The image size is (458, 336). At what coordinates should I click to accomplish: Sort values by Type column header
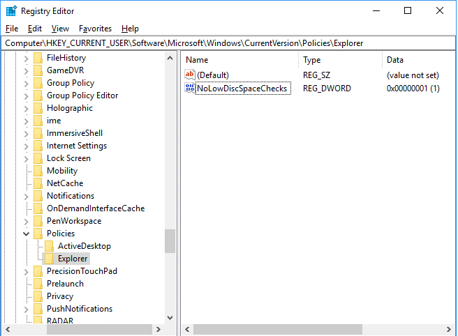340,60
